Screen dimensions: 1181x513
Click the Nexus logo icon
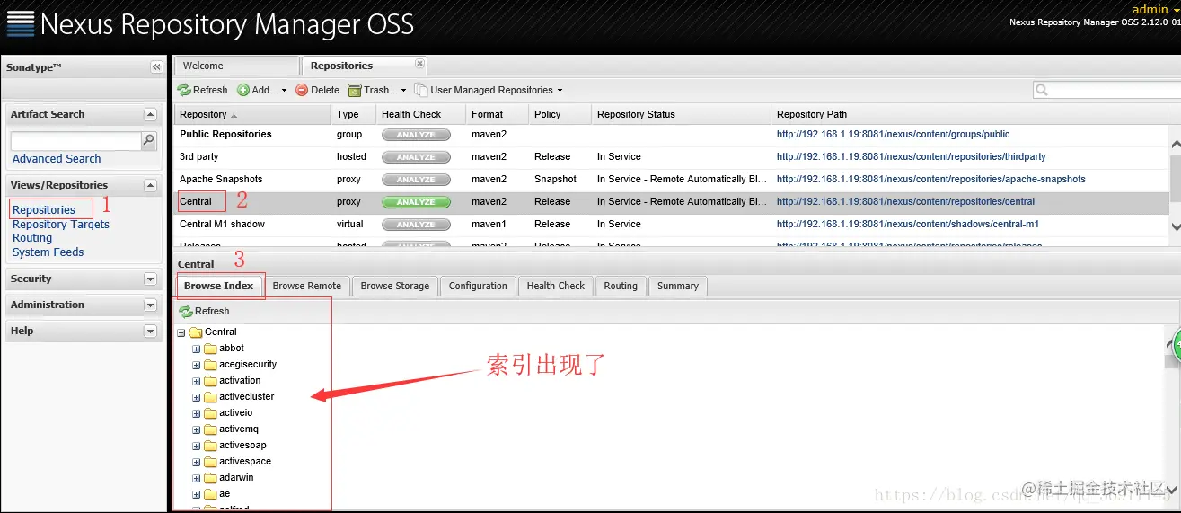tap(21, 23)
